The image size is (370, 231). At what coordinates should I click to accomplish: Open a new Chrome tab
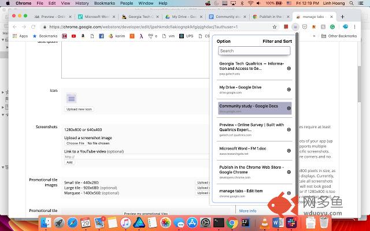pos(342,17)
